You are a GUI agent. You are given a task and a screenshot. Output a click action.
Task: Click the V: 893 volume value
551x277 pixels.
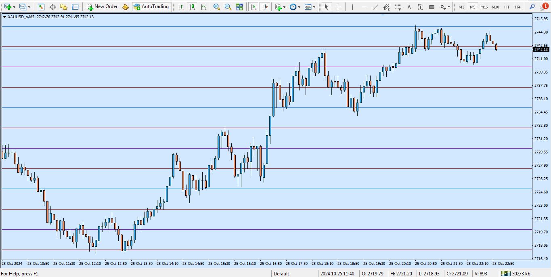[x=480, y=274]
